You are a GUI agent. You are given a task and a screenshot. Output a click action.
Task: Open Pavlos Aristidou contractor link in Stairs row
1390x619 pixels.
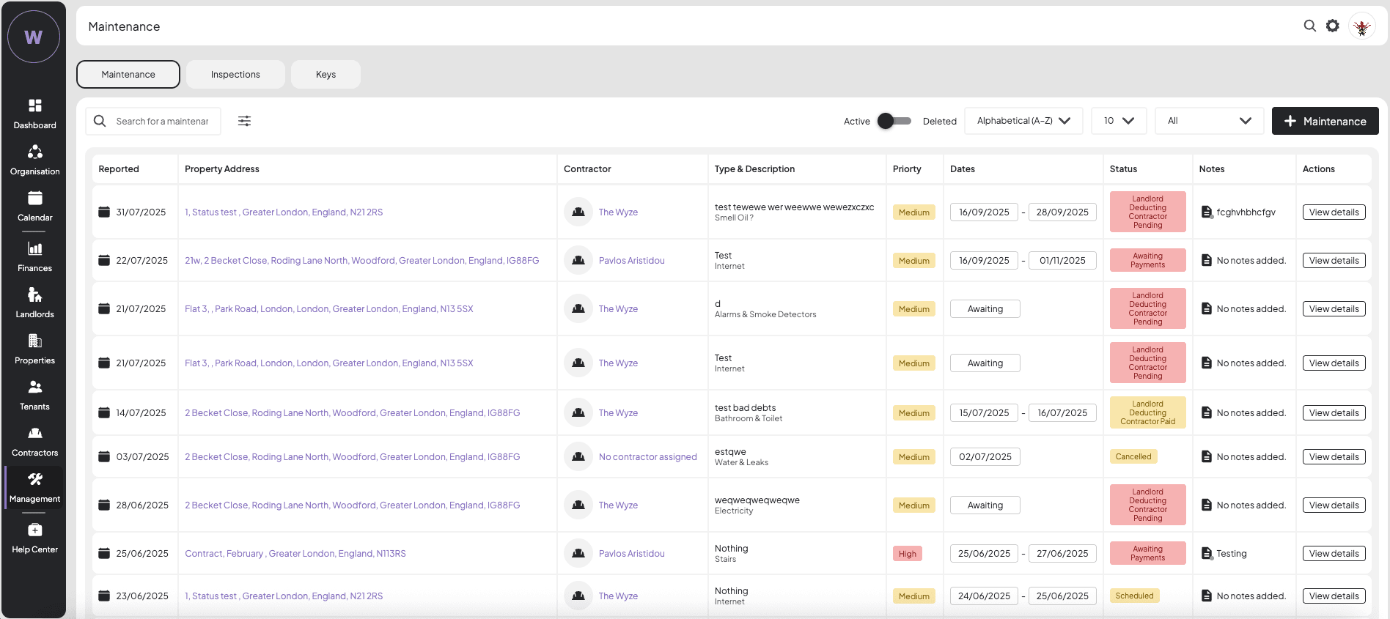click(631, 554)
